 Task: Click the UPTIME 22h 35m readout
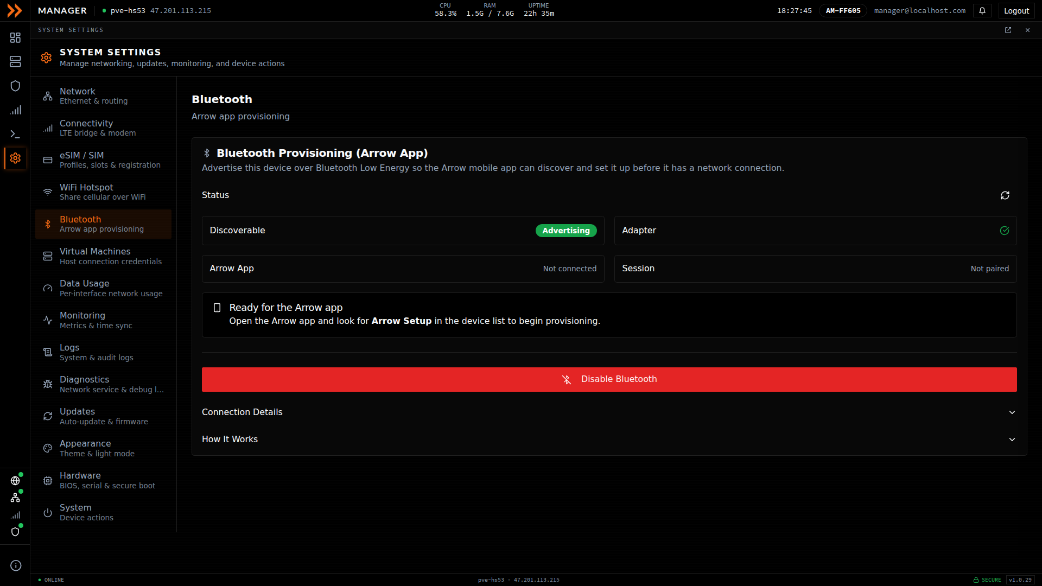pos(538,10)
